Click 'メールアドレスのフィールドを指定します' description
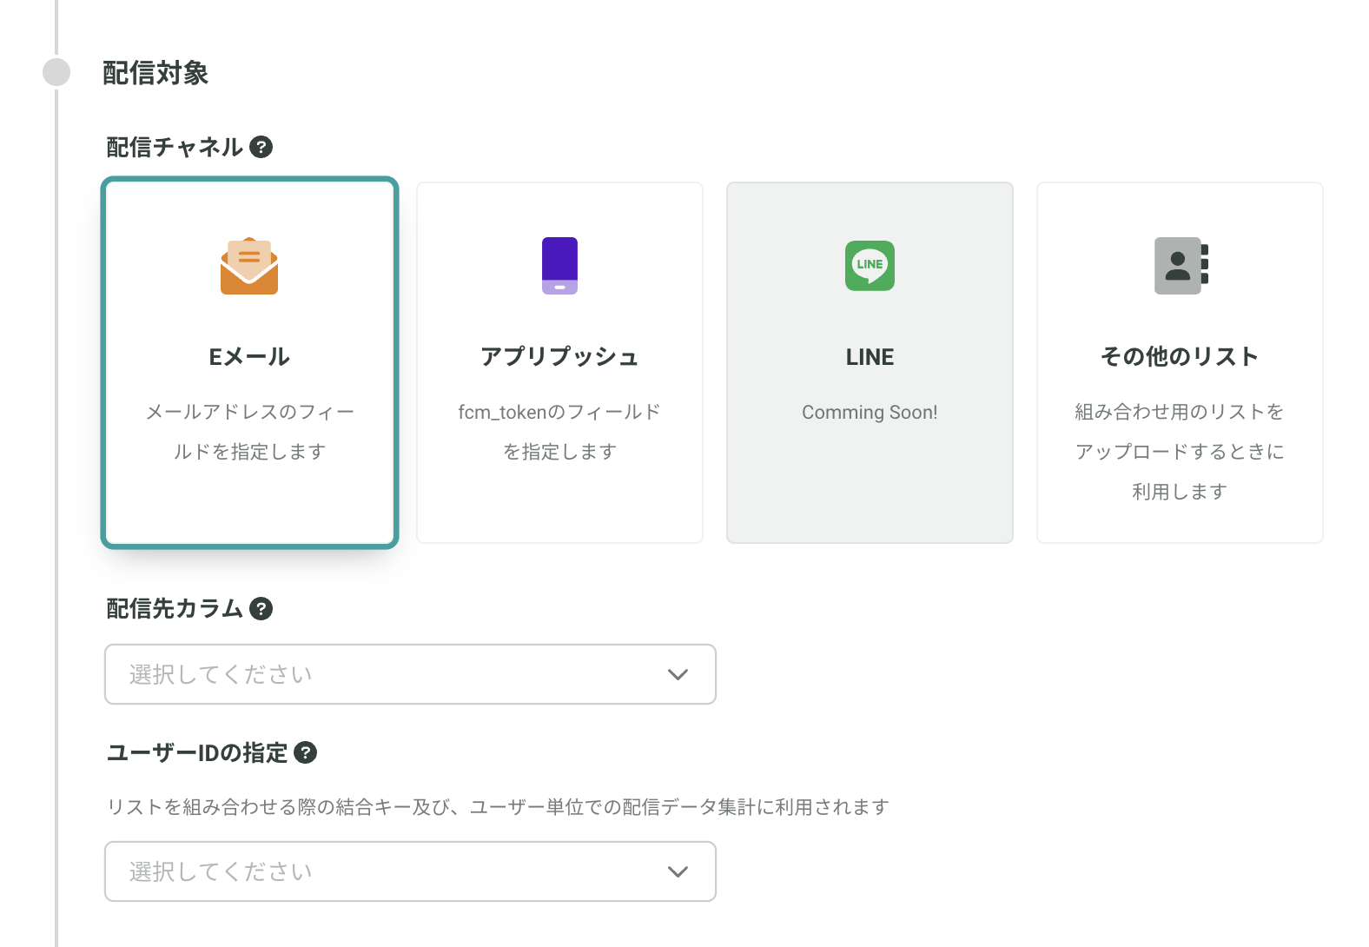 (x=249, y=432)
